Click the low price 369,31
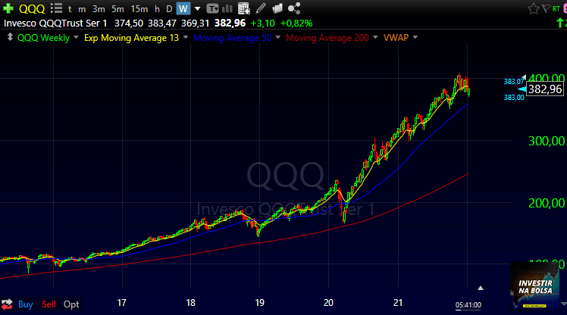 [x=196, y=23]
